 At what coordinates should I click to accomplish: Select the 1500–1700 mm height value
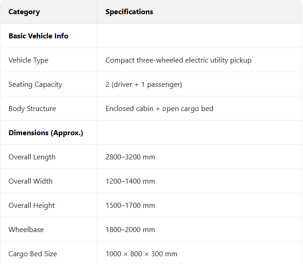click(x=130, y=206)
